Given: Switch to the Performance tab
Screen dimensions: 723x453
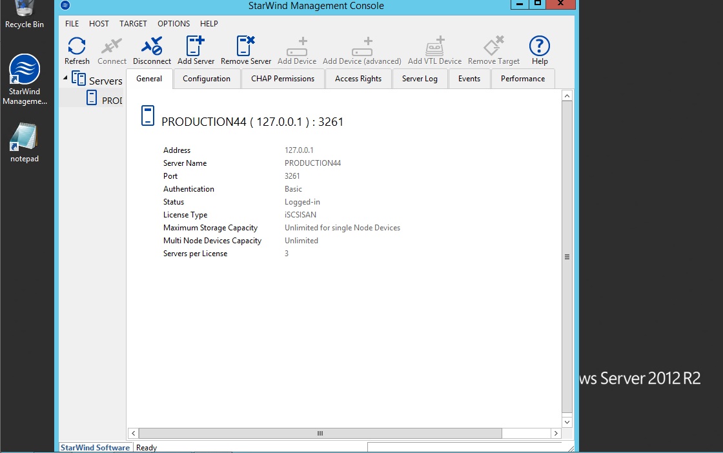Looking at the screenshot, I should (x=523, y=79).
